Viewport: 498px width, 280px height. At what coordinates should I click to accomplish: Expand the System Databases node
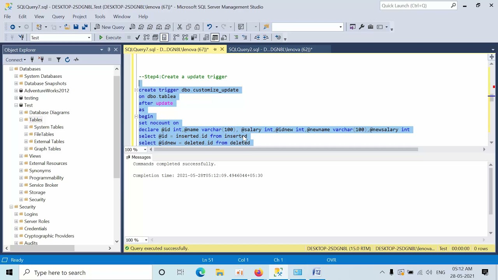pyautogui.click(x=16, y=76)
